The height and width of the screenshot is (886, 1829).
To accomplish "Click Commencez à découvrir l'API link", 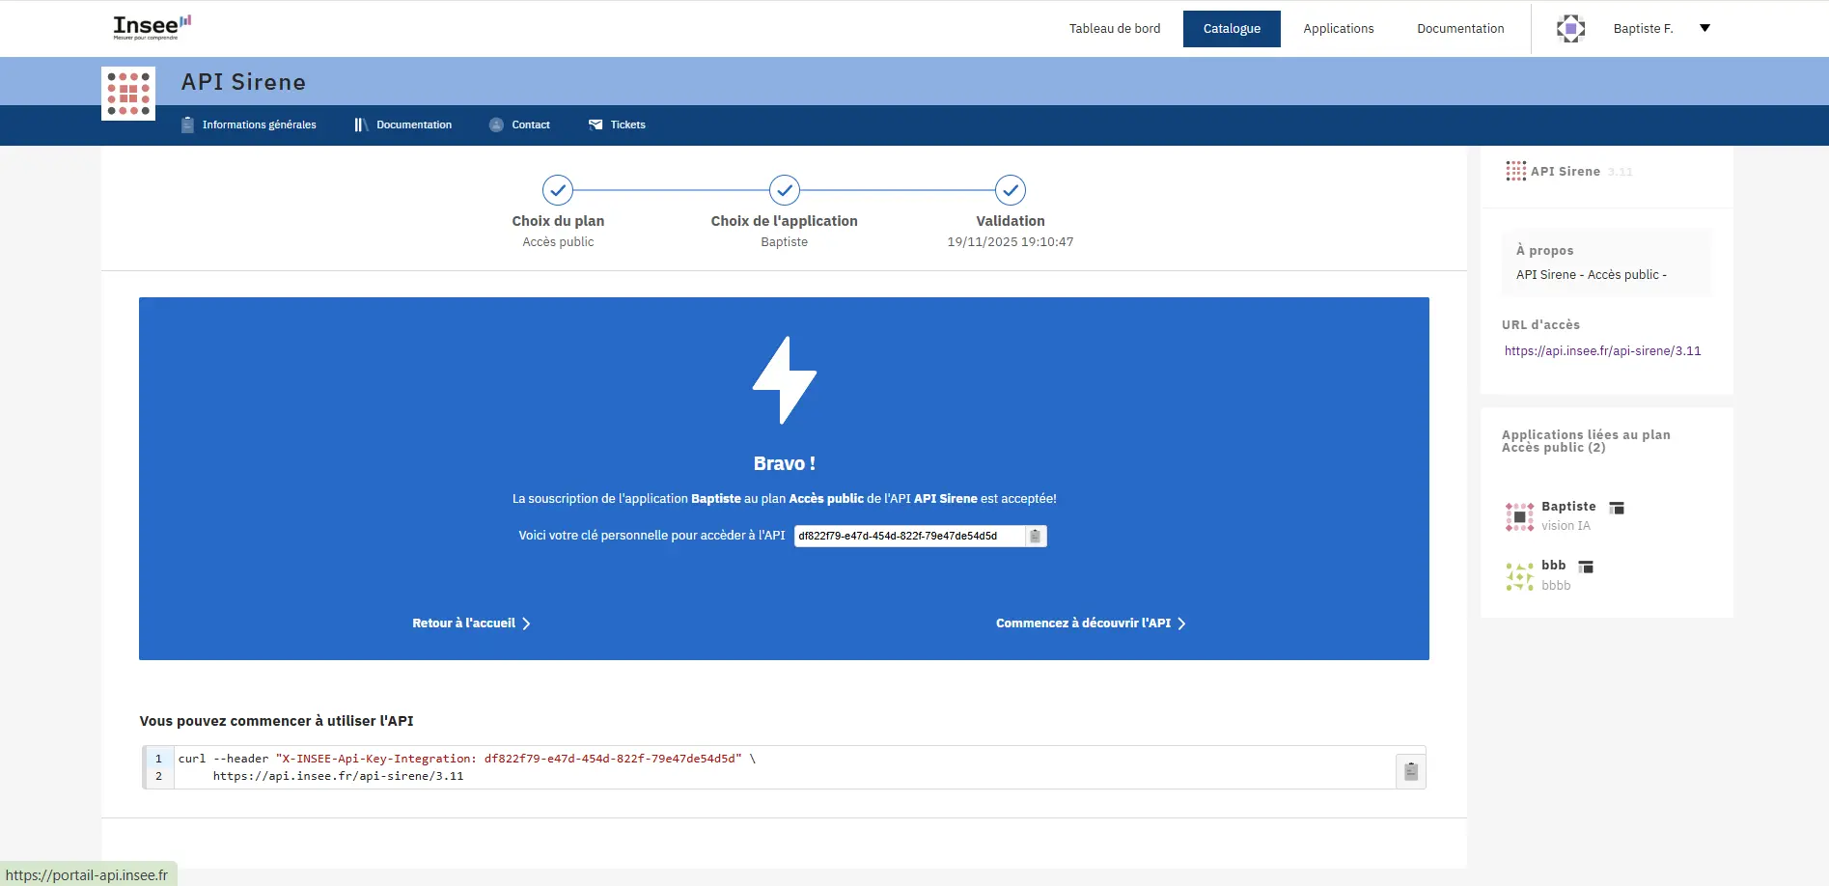I will click(1083, 623).
